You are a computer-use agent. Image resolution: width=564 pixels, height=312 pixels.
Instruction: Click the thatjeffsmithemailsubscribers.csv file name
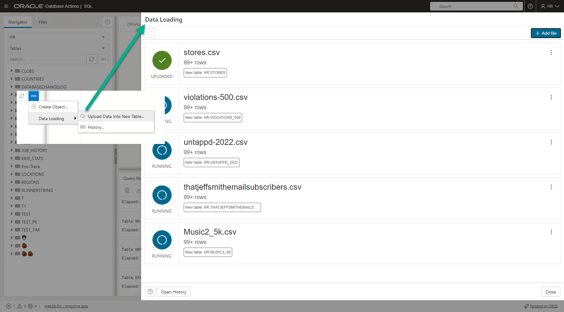point(242,187)
